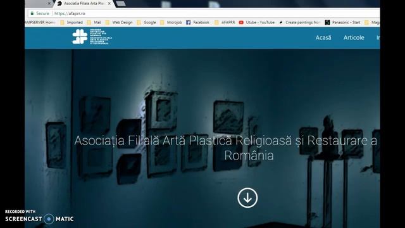The height and width of the screenshot is (228, 405).
Task: Close the first browser tab
Action: [x=49, y=4]
